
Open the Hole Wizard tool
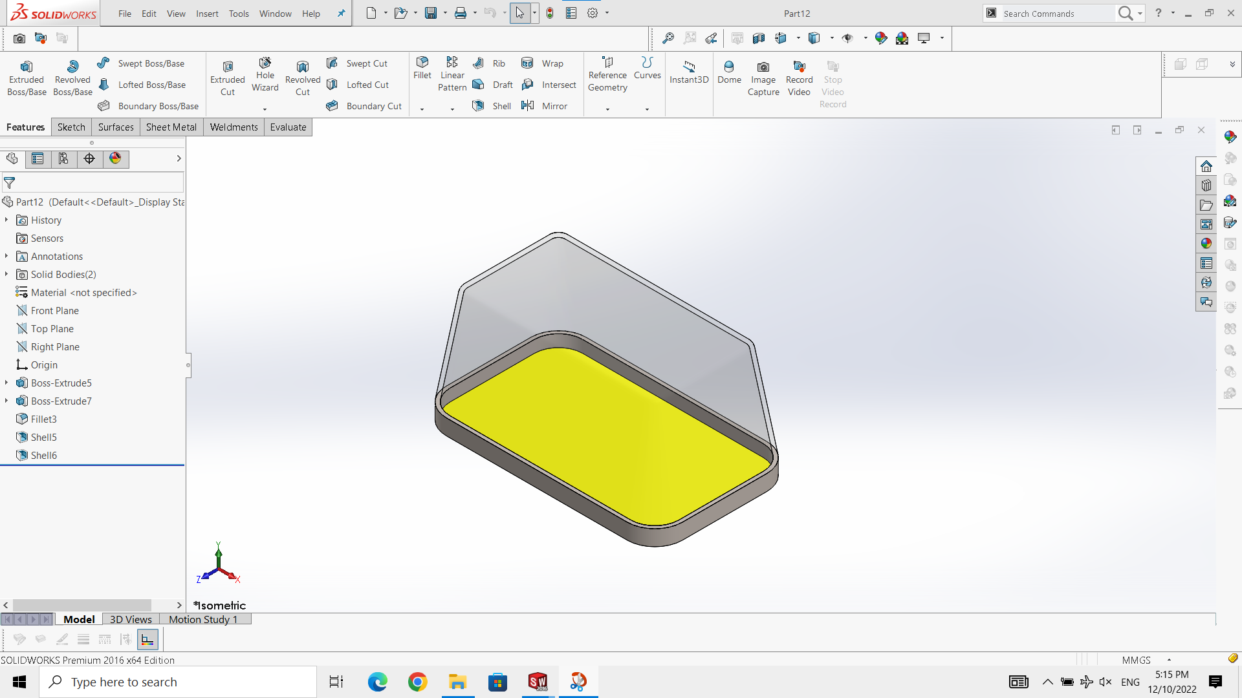click(x=265, y=75)
